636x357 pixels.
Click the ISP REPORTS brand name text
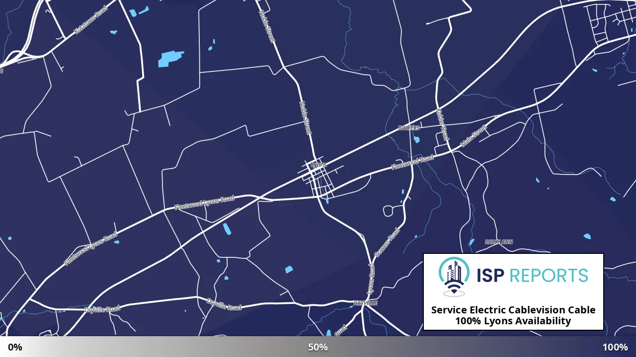(532, 275)
